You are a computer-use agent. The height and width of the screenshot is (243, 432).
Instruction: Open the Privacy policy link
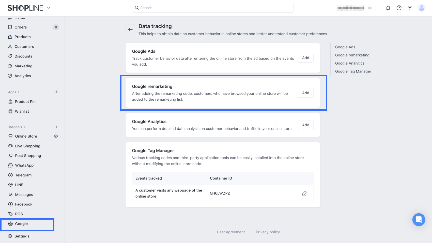click(x=268, y=232)
